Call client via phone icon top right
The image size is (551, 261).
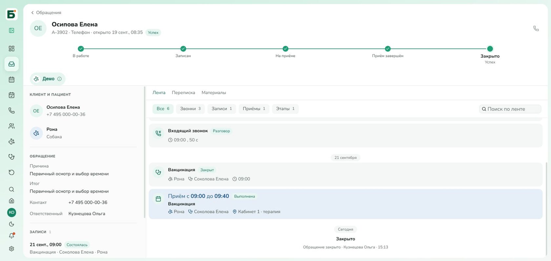[x=536, y=28]
